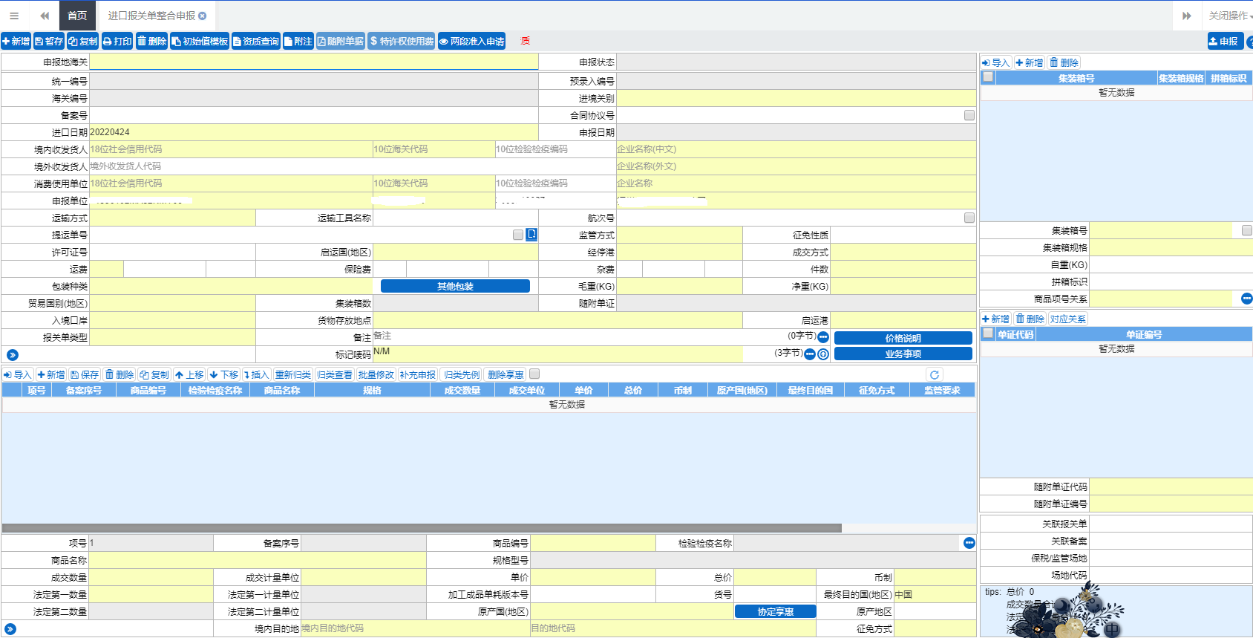Image resolution: width=1253 pixels, height=638 pixels.
Task: Click the 申报 submit button
Action: coord(1224,42)
